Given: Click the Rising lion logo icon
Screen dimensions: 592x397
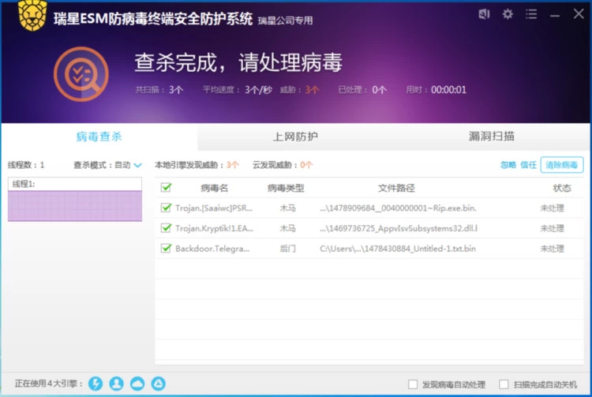Looking at the screenshot, I should [x=32, y=16].
